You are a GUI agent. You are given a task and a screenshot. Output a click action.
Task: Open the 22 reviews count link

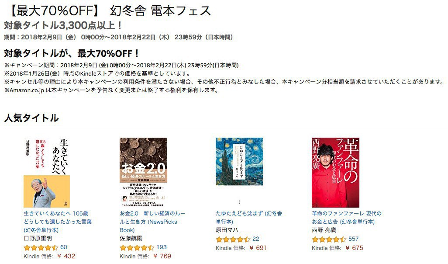click(256, 239)
